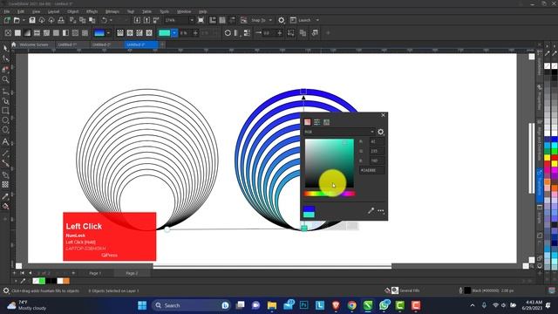Click the Undo arrow icon
This screenshot has width=558, height=314.
[104, 20]
